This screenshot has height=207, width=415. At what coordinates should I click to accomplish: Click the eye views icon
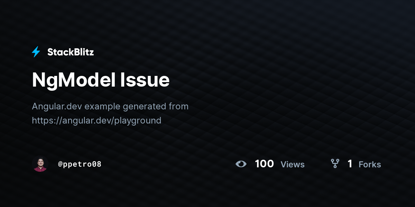tap(241, 164)
